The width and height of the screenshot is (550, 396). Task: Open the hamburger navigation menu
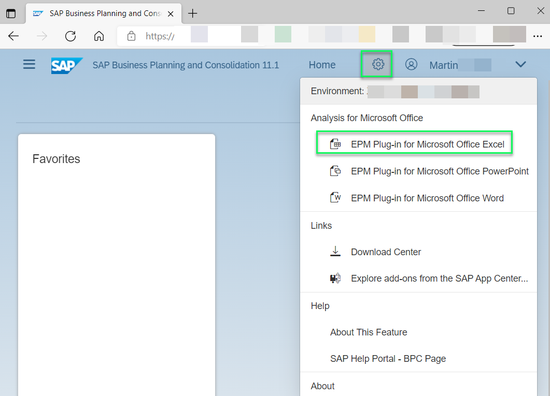click(29, 64)
